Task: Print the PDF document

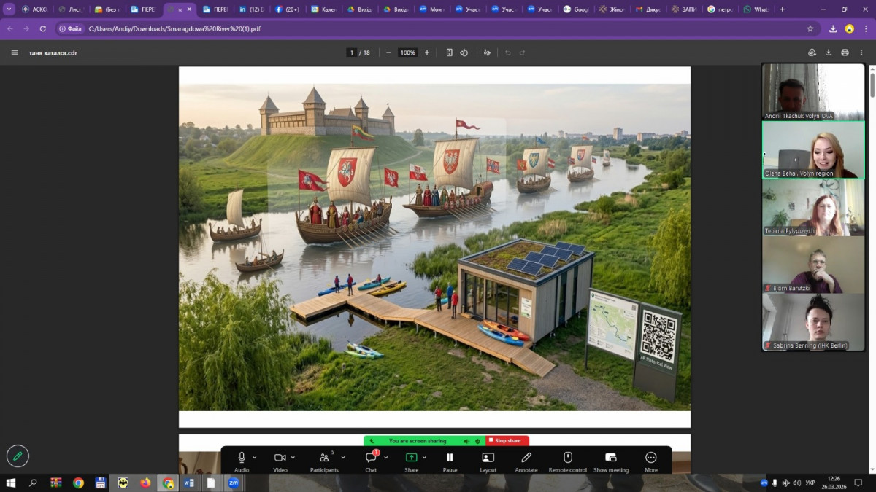Action: (845, 52)
